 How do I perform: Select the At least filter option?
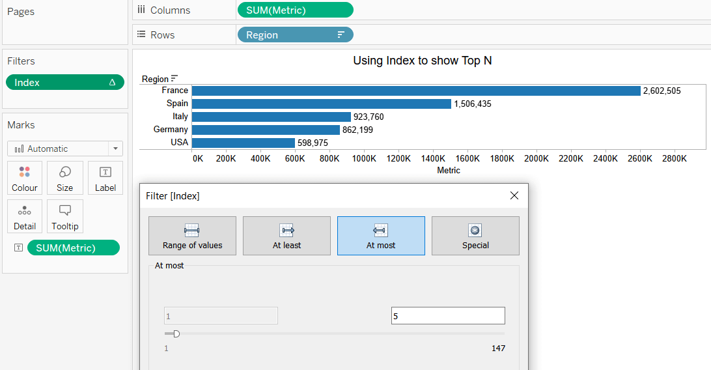286,236
